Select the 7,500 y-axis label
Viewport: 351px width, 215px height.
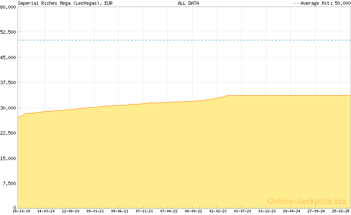(9, 183)
